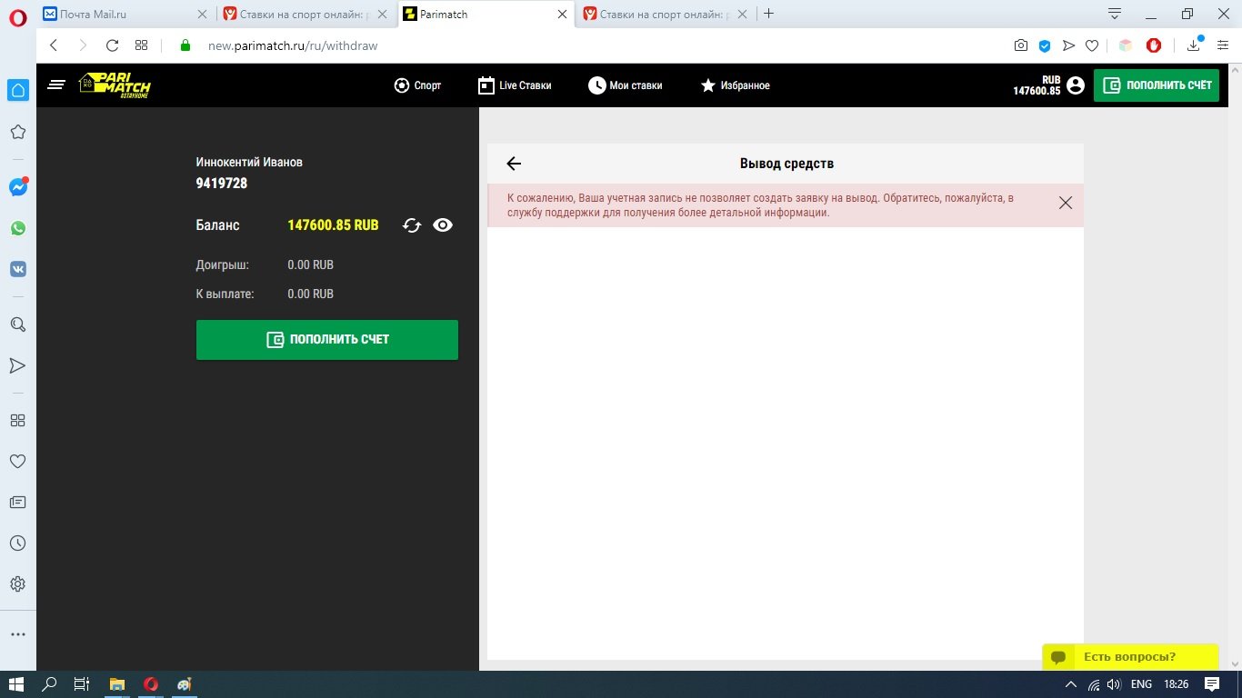Open Избранное favorites
Screen dimensions: 1242x698
[735, 85]
